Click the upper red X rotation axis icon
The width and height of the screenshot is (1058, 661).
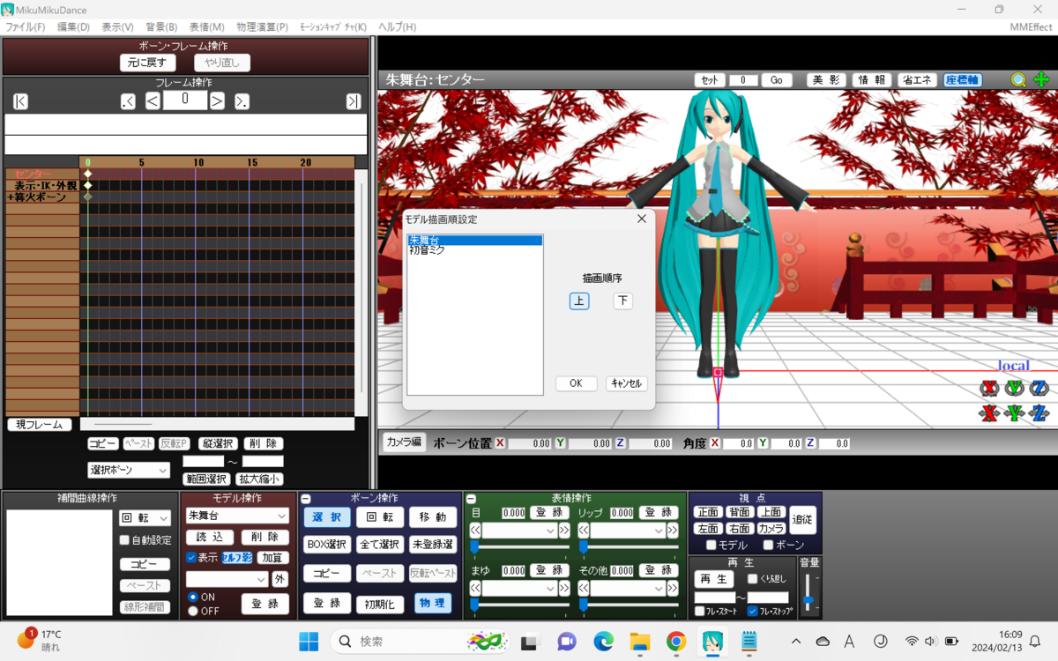tap(989, 388)
